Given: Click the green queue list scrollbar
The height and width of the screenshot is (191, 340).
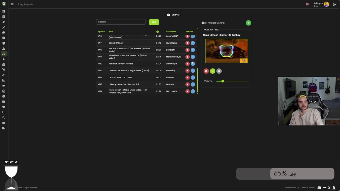Looking at the screenshot, I should tap(198, 81).
